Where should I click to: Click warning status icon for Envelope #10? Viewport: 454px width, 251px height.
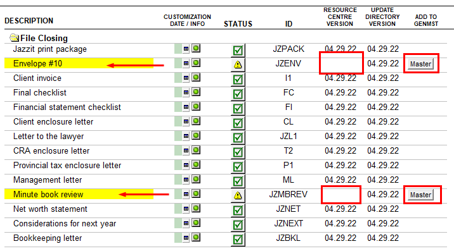[x=238, y=64]
